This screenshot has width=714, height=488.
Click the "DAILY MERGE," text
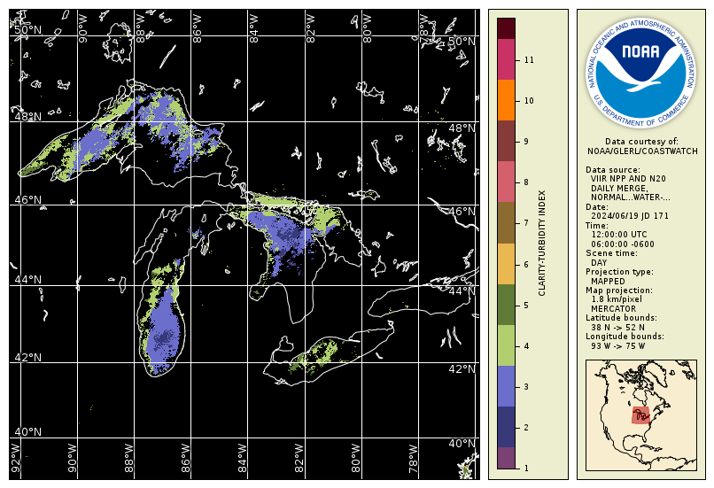pyautogui.click(x=619, y=189)
